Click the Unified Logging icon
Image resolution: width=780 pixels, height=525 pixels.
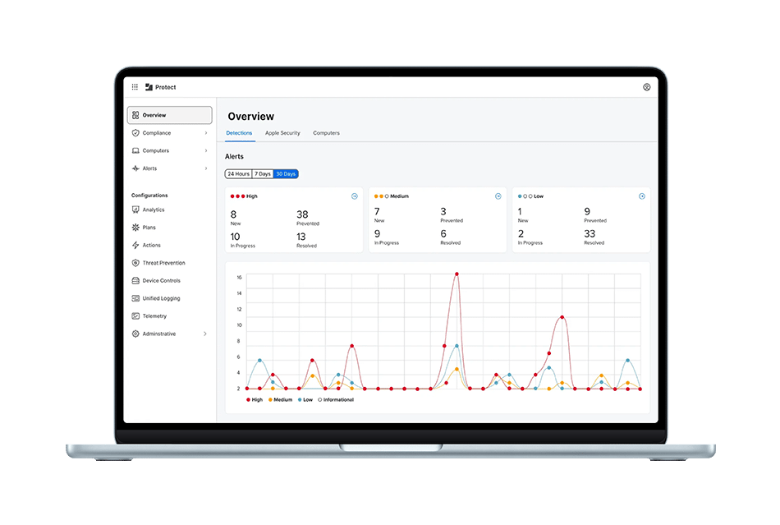[x=135, y=298]
